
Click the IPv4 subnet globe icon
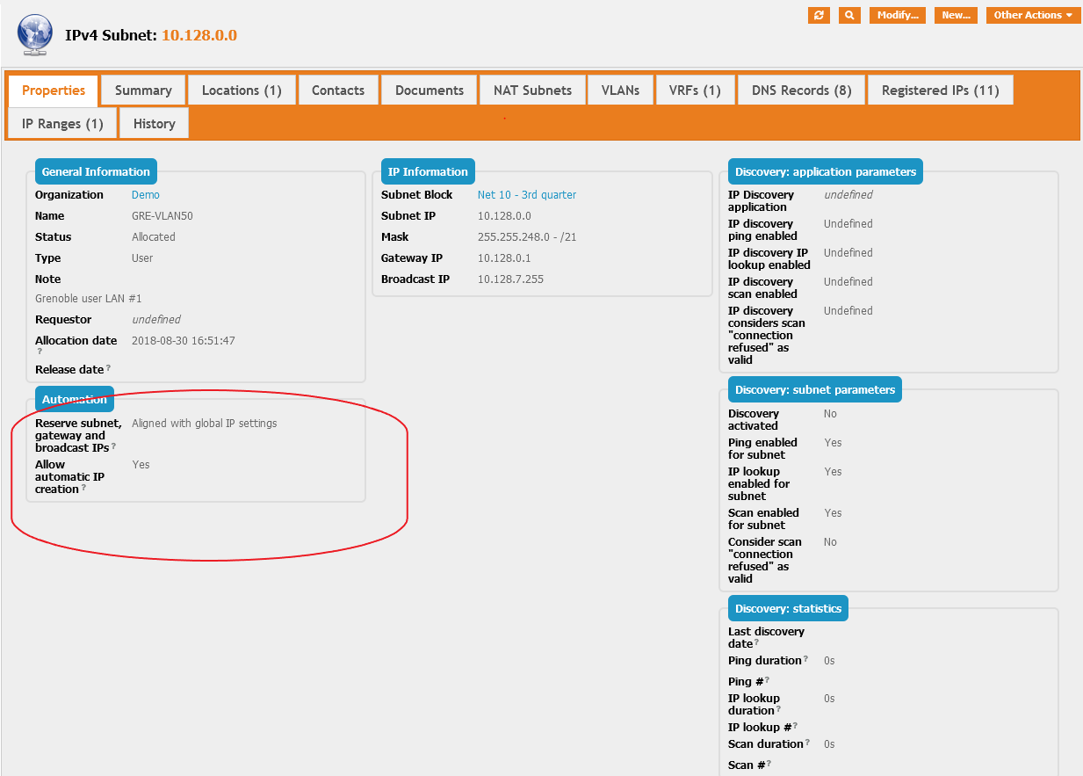[35, 34]
